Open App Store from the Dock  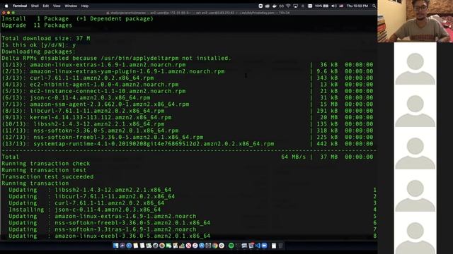(202, 246)
